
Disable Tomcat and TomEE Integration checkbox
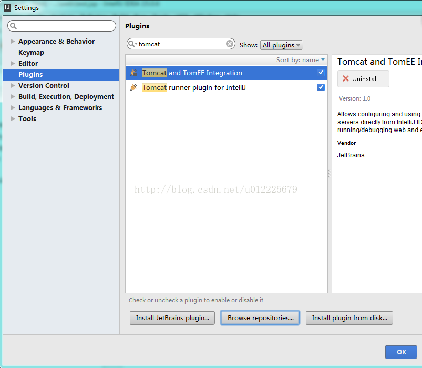pyautogui.click(x=321, y=73)
